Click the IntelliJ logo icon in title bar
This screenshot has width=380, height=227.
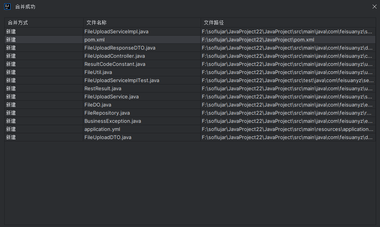pyautogui.click(x=7, y=7)
